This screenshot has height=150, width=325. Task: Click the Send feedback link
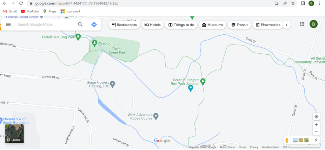coord(270,147)
